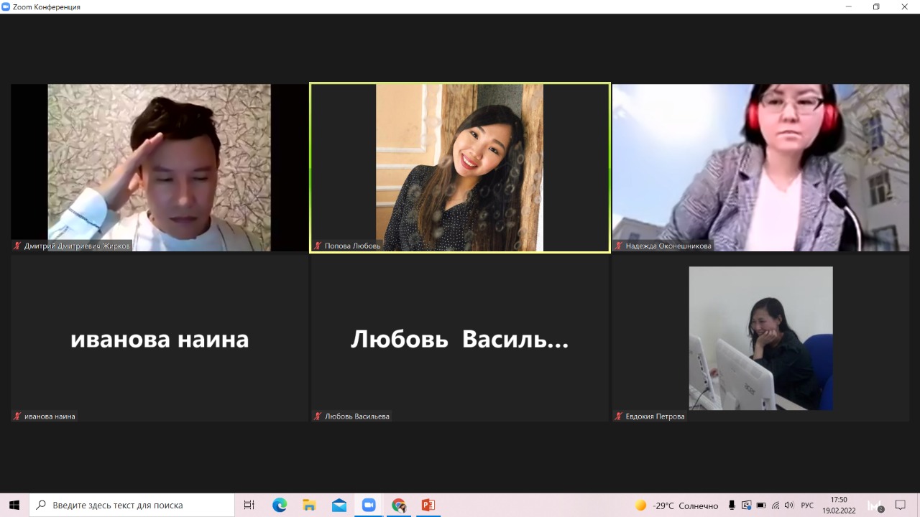Open the network connections flyout in the tray
This screenshot has width=920, height=517.
pyautogui.click(x=776, y=506)
